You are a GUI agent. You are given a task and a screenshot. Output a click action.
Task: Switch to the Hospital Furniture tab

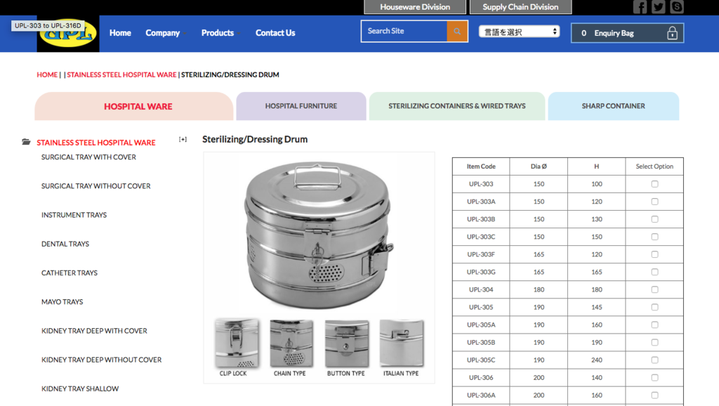301,106
